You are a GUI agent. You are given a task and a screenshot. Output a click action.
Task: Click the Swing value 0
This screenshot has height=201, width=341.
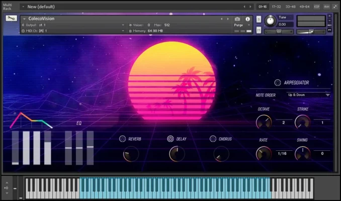pos(322,153)
